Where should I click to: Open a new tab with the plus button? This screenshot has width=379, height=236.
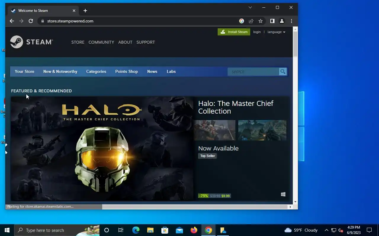pyautogui.click(x=85, y=11)
